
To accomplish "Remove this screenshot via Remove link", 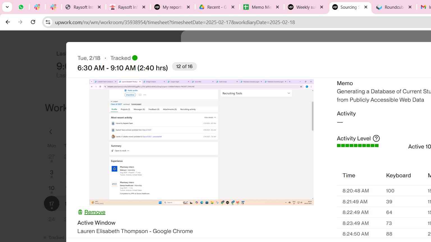I will click(95, 212).
